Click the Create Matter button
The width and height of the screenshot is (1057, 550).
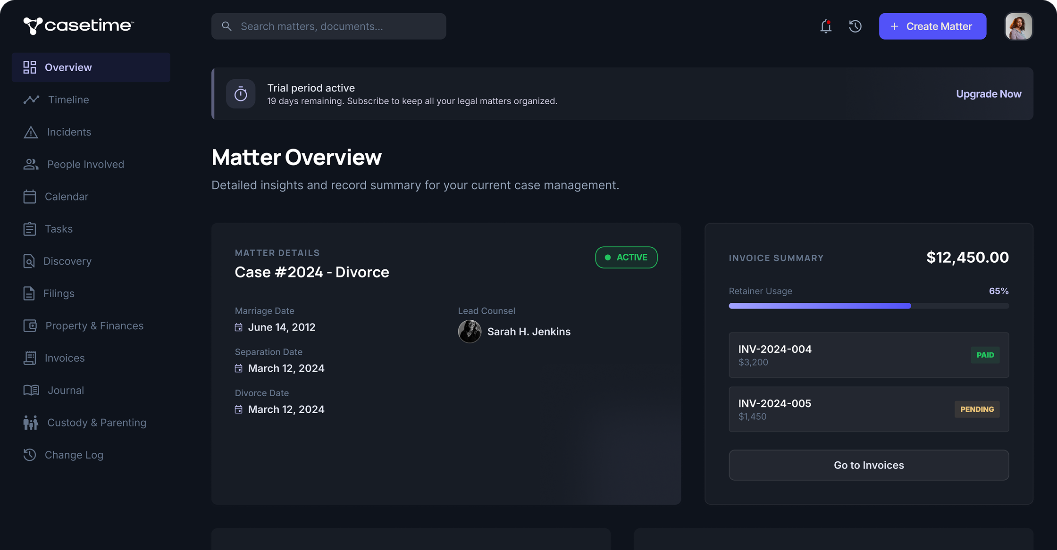tap(932, 26)
